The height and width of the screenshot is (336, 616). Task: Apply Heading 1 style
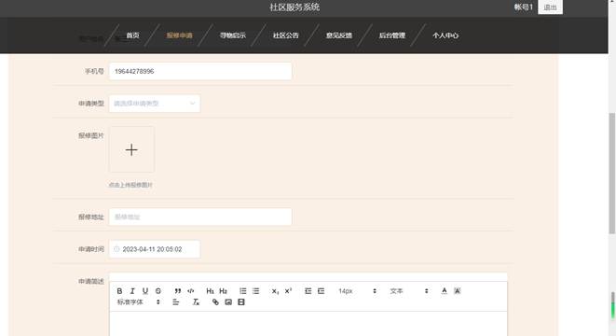(211, 291)
